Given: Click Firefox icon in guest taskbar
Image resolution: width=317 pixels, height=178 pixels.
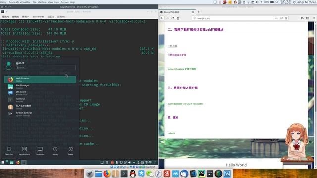Looking at the screenshot, I should click(x=18, y=162).
